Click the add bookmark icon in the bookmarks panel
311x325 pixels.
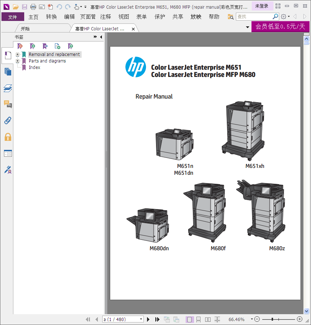coord(33,46)
